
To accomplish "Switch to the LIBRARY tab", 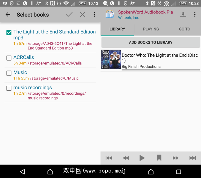I will [x=117, y=29].
